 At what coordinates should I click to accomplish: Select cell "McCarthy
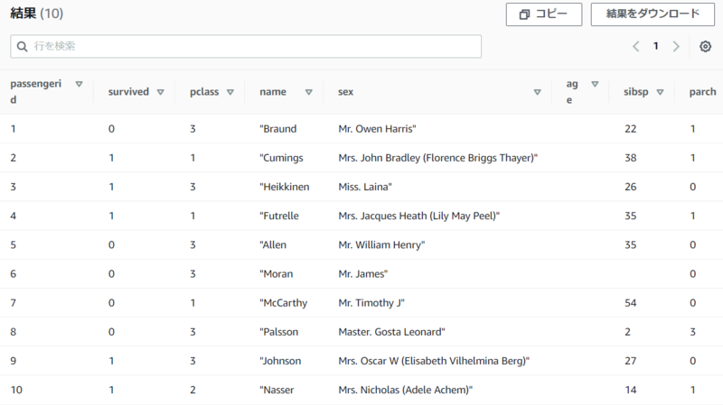click(284, 303)
